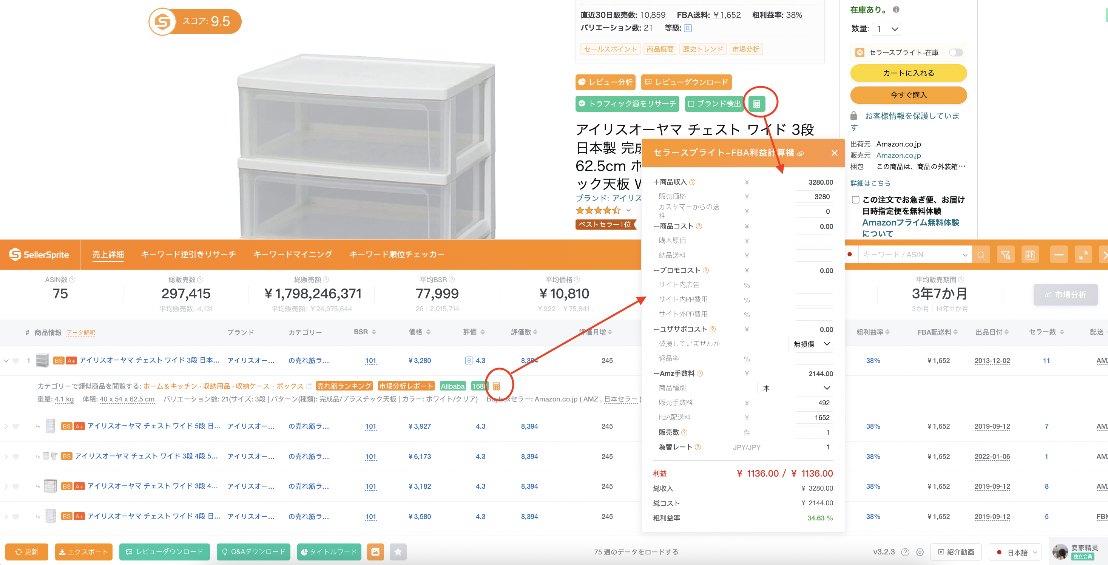Screen dimensions: 1108x565
Task: Open the キーワード順位チェッカー tab
Action: [397, 255]
